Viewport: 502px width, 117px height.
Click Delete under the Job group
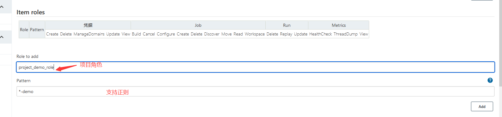tap(196, 34)
